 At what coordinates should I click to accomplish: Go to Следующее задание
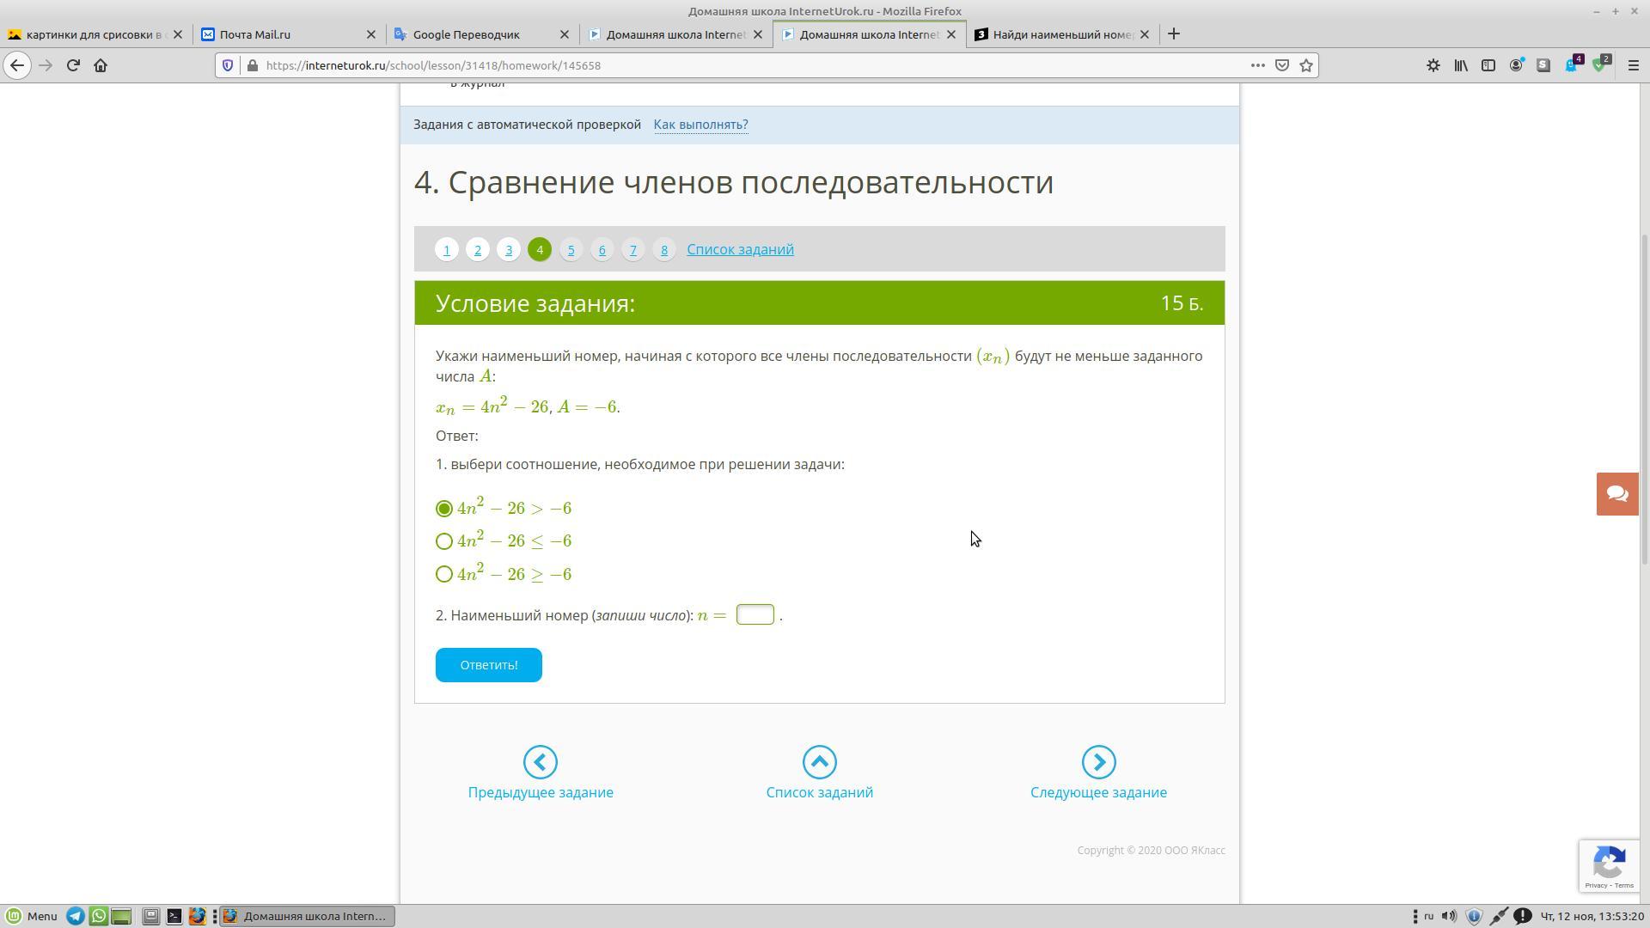point(1098,773)
